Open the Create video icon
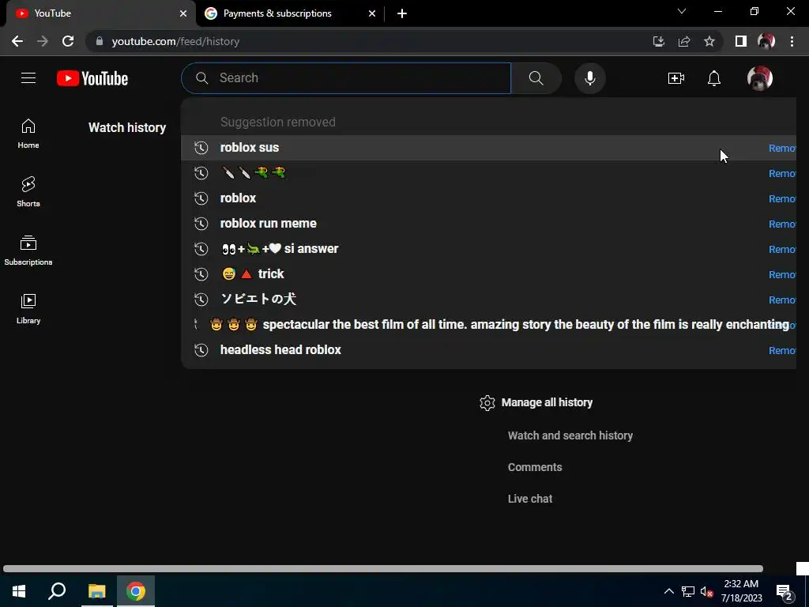This screenshot has height=607, width=809. tap(676, 78)
